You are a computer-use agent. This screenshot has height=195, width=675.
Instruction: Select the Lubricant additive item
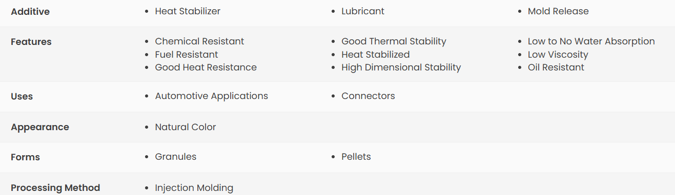pyautogui.click(x=363, y=11)
